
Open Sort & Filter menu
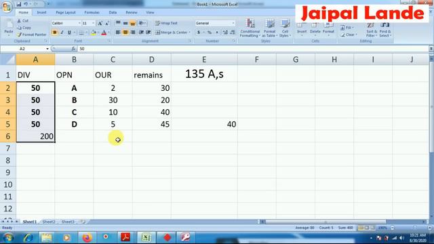[372, 30]
